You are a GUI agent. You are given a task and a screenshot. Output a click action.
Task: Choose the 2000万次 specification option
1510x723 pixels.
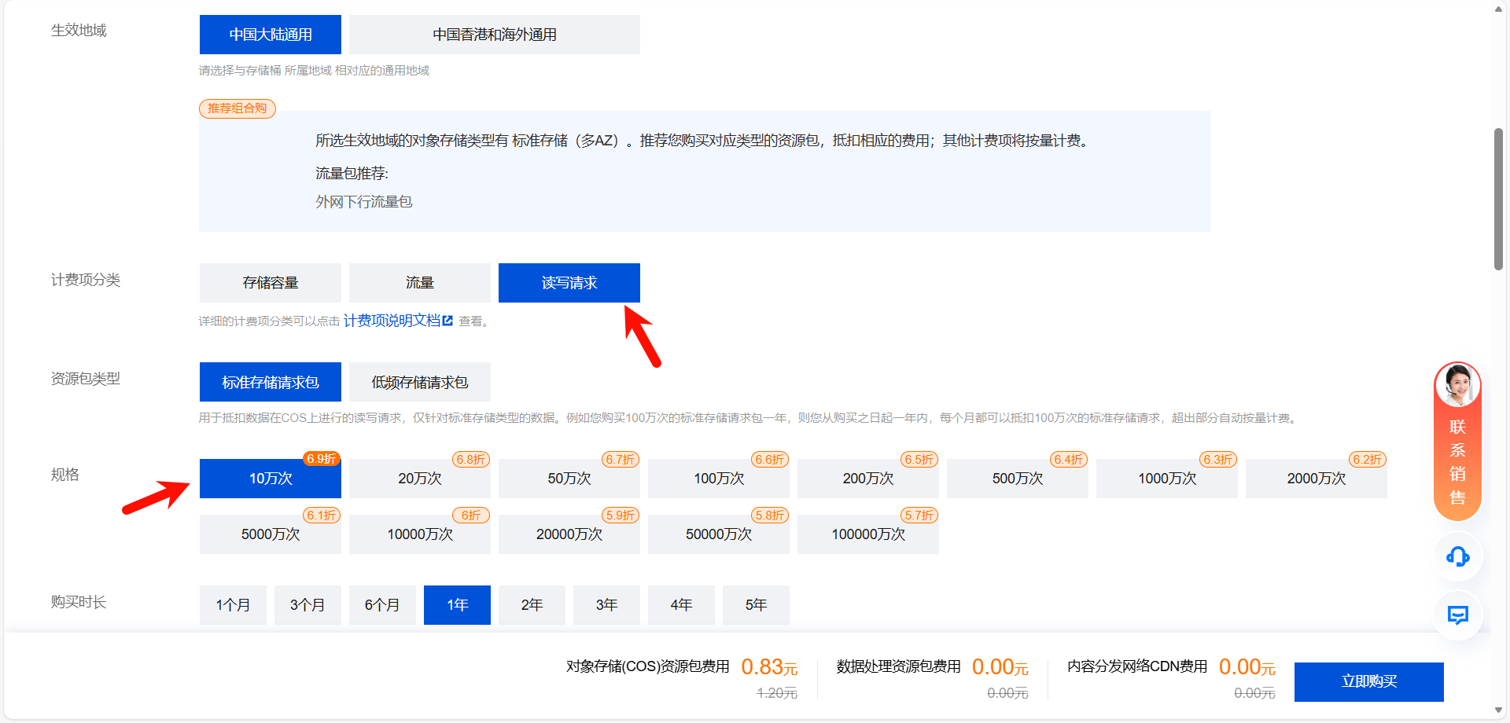coord(1316,479)
